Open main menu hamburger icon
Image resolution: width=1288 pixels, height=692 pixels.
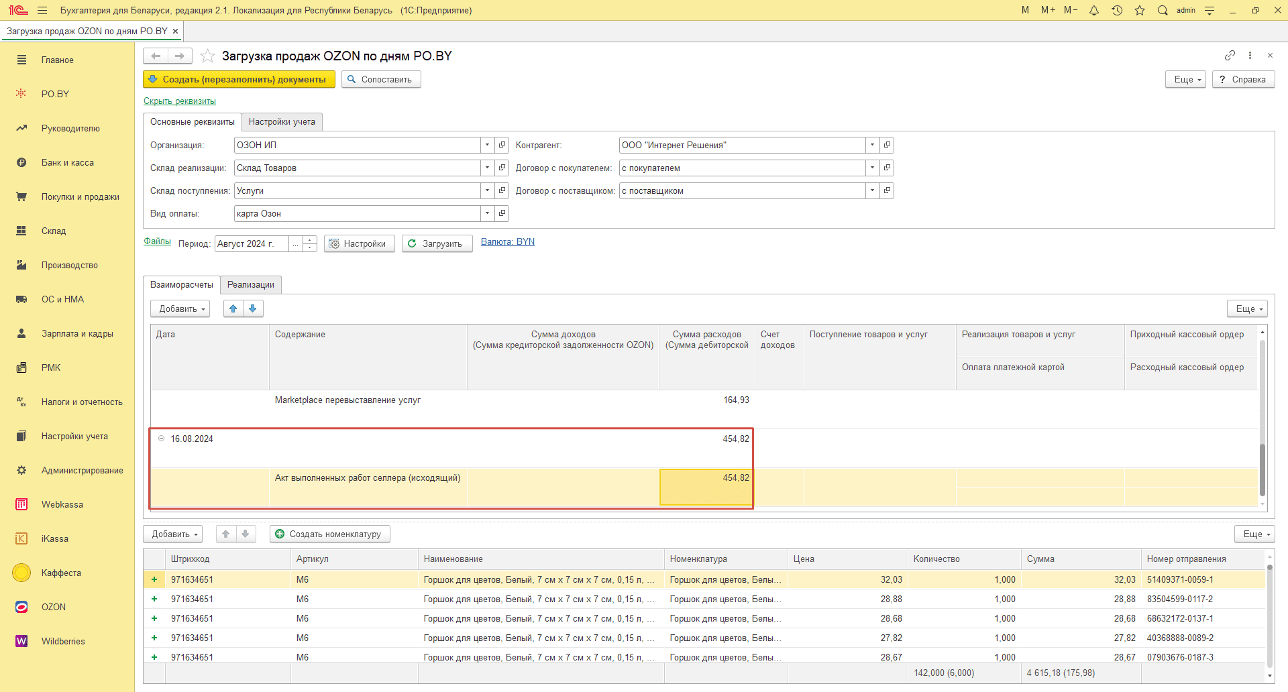click(42, 10)
